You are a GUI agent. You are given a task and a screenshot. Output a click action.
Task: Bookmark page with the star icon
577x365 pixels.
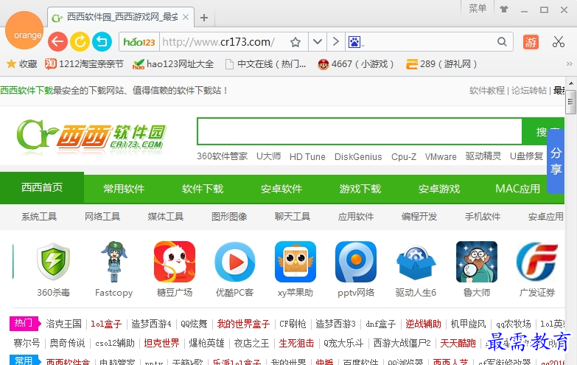click(295, 42)
